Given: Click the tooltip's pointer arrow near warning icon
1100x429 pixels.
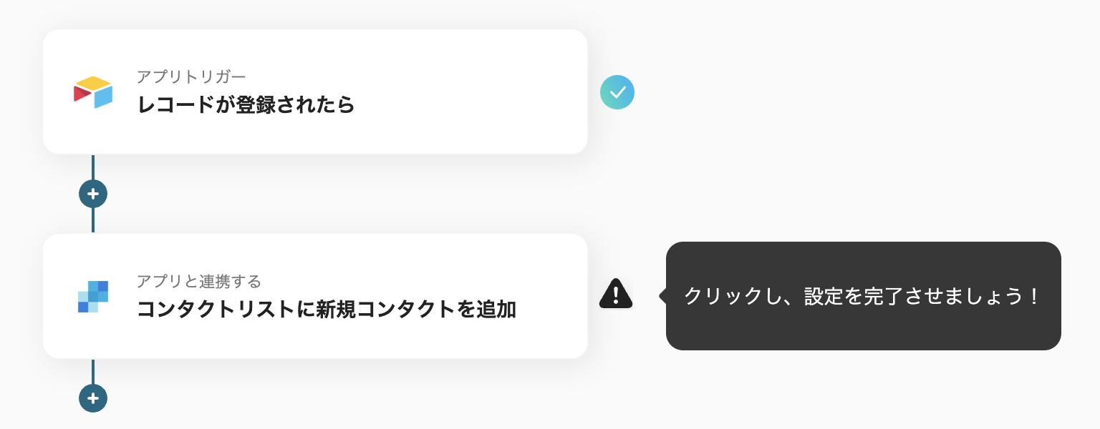Looking at the screenshot, I should pos(662,296).
